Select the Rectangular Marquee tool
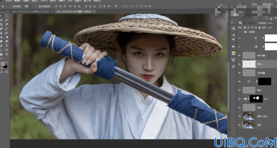The height and width of the screenshot is (148, 277). point(7,16)
